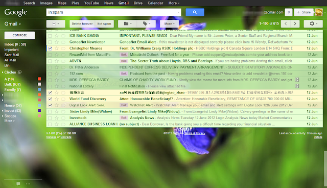
Task: Click the three dots icon at bottom left
Action: click(28, 184)
